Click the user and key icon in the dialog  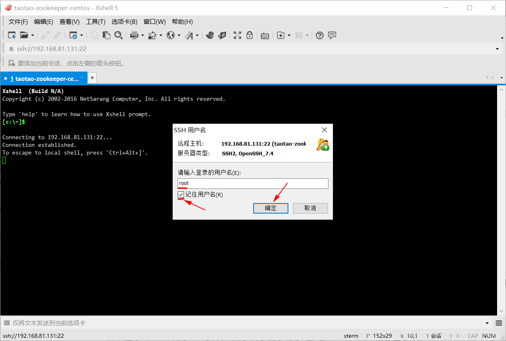click(x=323, y=144)
